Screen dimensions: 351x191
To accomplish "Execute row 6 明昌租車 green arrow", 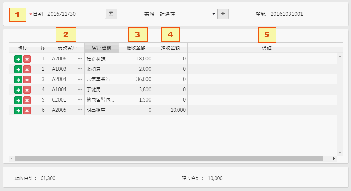I will click(x=18, y=110).
